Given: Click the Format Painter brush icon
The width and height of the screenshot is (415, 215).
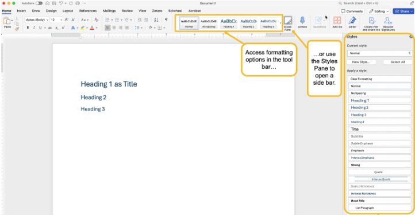Looking at the screenshot, I should (17, 29).
